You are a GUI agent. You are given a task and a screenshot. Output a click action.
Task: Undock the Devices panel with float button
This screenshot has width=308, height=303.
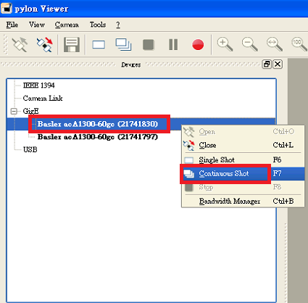coord(267,65)
